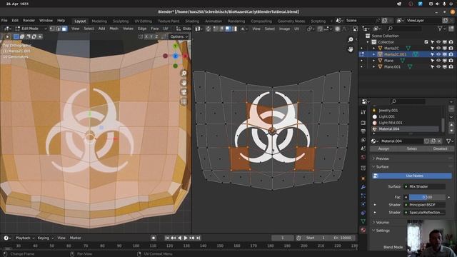This screenshot has height=257, width=457.
Task: Click the material Select button
Action: [412, 148]
